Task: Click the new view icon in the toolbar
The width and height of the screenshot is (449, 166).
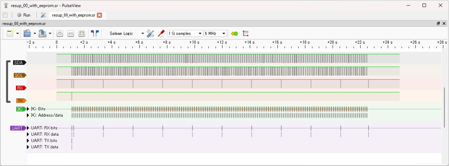Action: [10, 33]
